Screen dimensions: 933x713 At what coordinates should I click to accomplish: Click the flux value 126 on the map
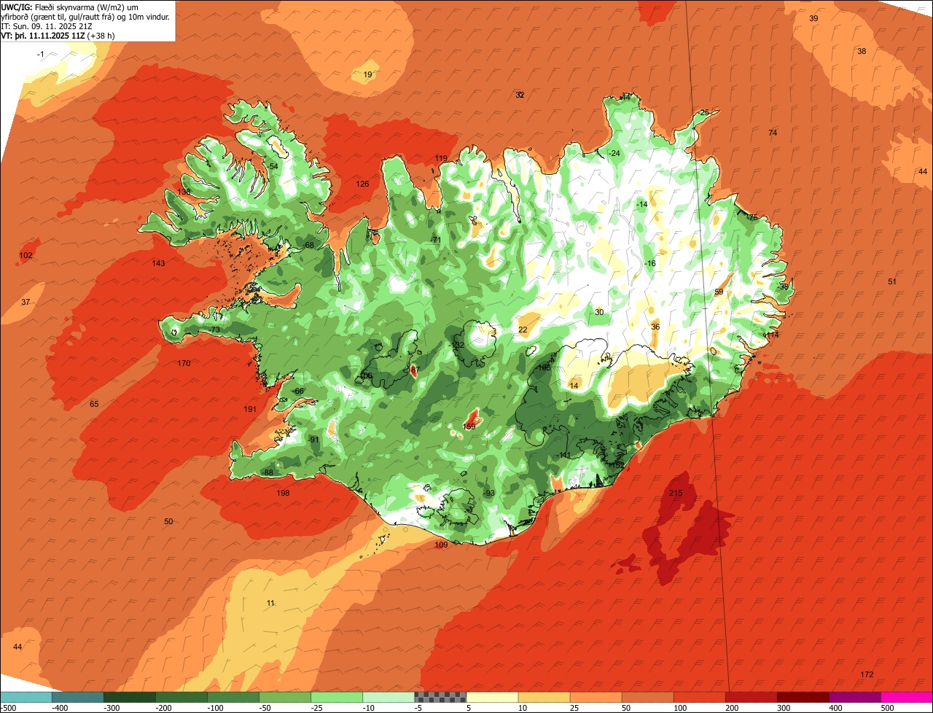coord(362,184)
